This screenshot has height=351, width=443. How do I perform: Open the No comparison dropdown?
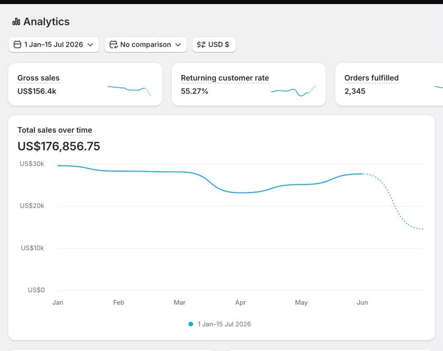pos(146,45)
